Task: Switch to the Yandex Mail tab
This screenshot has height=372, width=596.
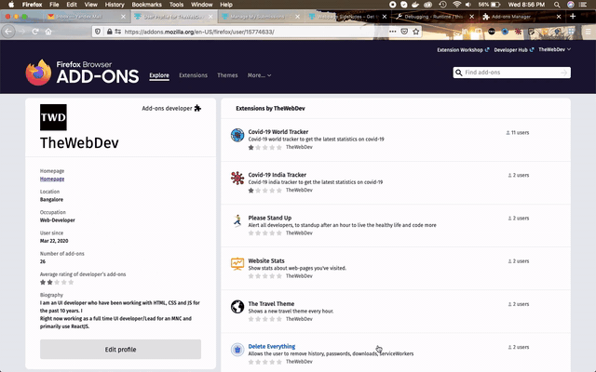Action: coord(85,17)
